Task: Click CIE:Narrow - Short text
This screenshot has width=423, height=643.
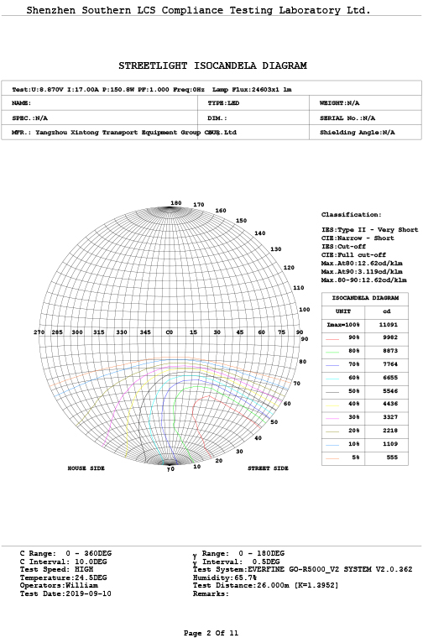Action: click(x=358, y=238)
